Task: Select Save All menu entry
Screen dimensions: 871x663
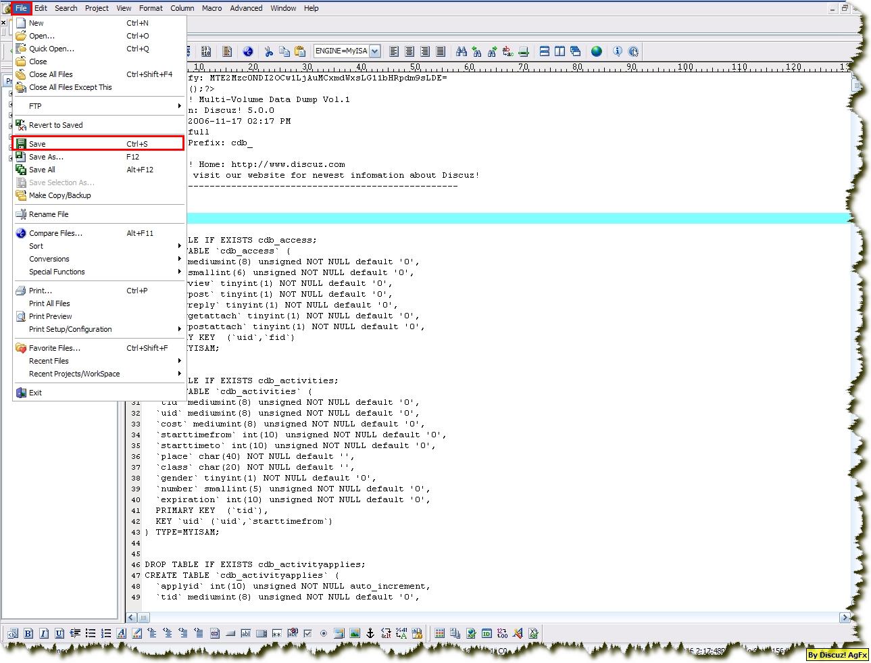Action: tap(99, 170)
